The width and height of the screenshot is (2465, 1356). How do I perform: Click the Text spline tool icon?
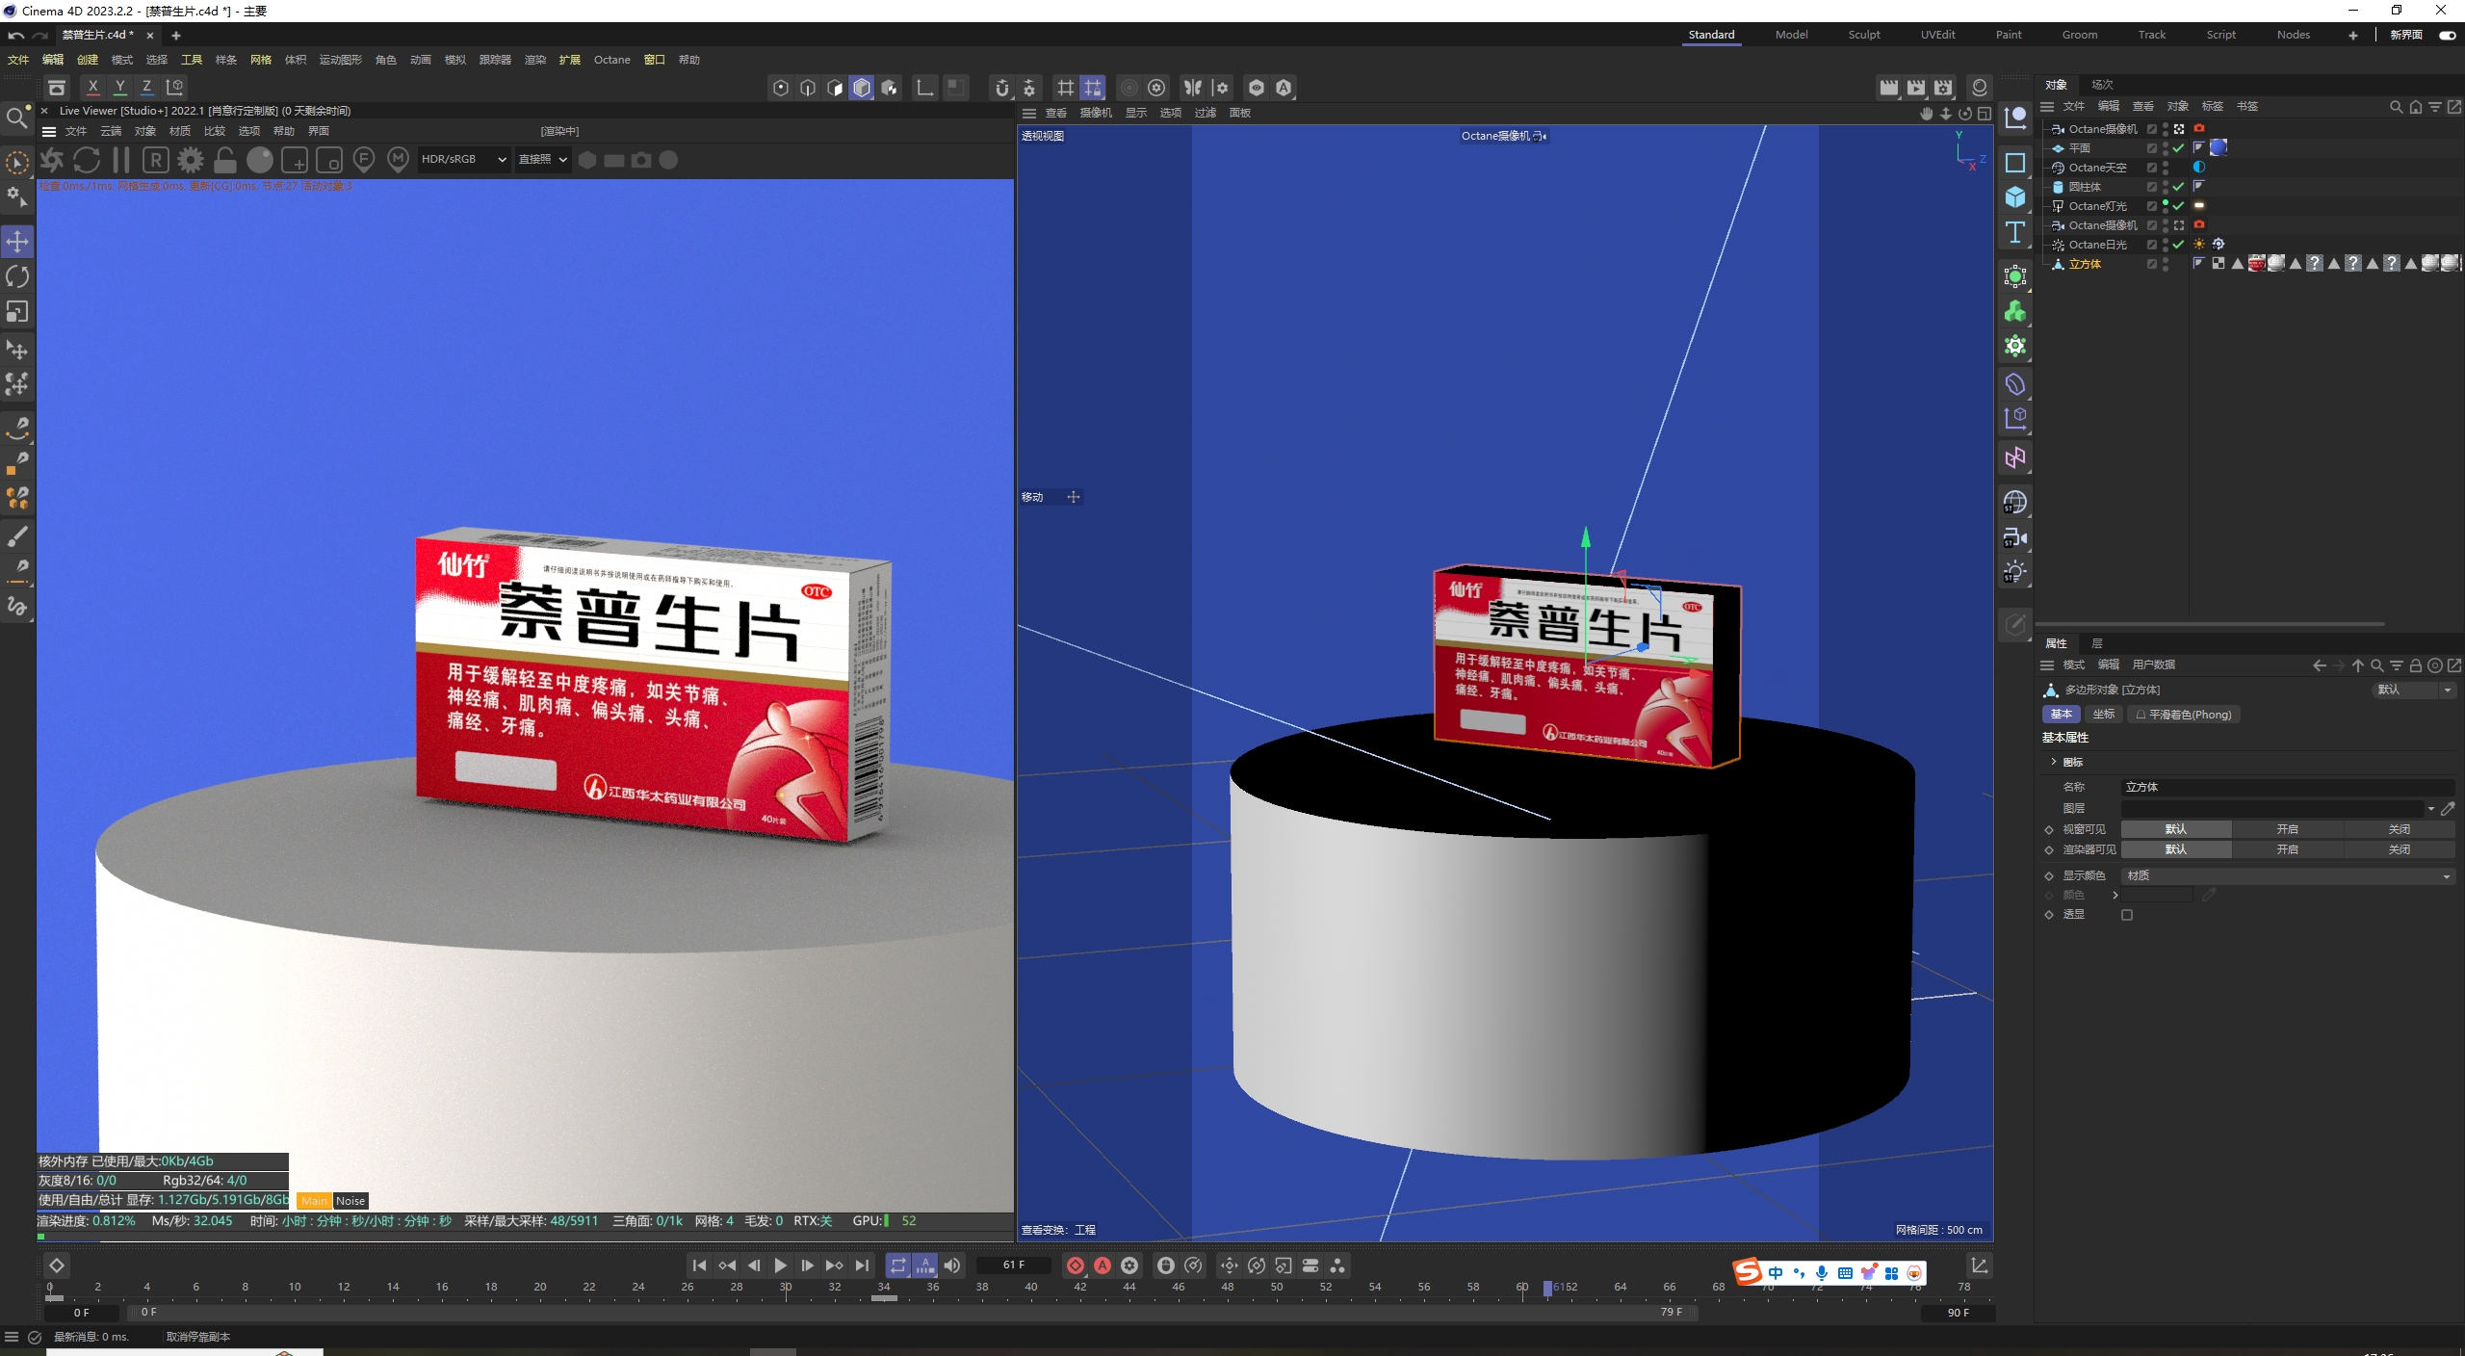coord(2015,232)
